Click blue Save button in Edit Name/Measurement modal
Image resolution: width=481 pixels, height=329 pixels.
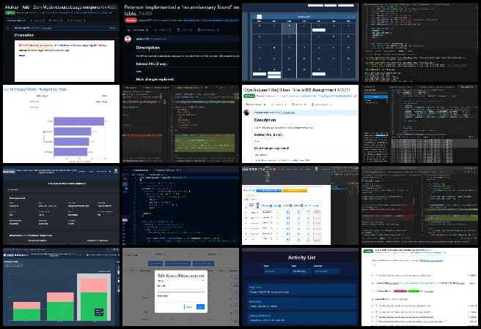pyautogui.click(x=200, y=307)
